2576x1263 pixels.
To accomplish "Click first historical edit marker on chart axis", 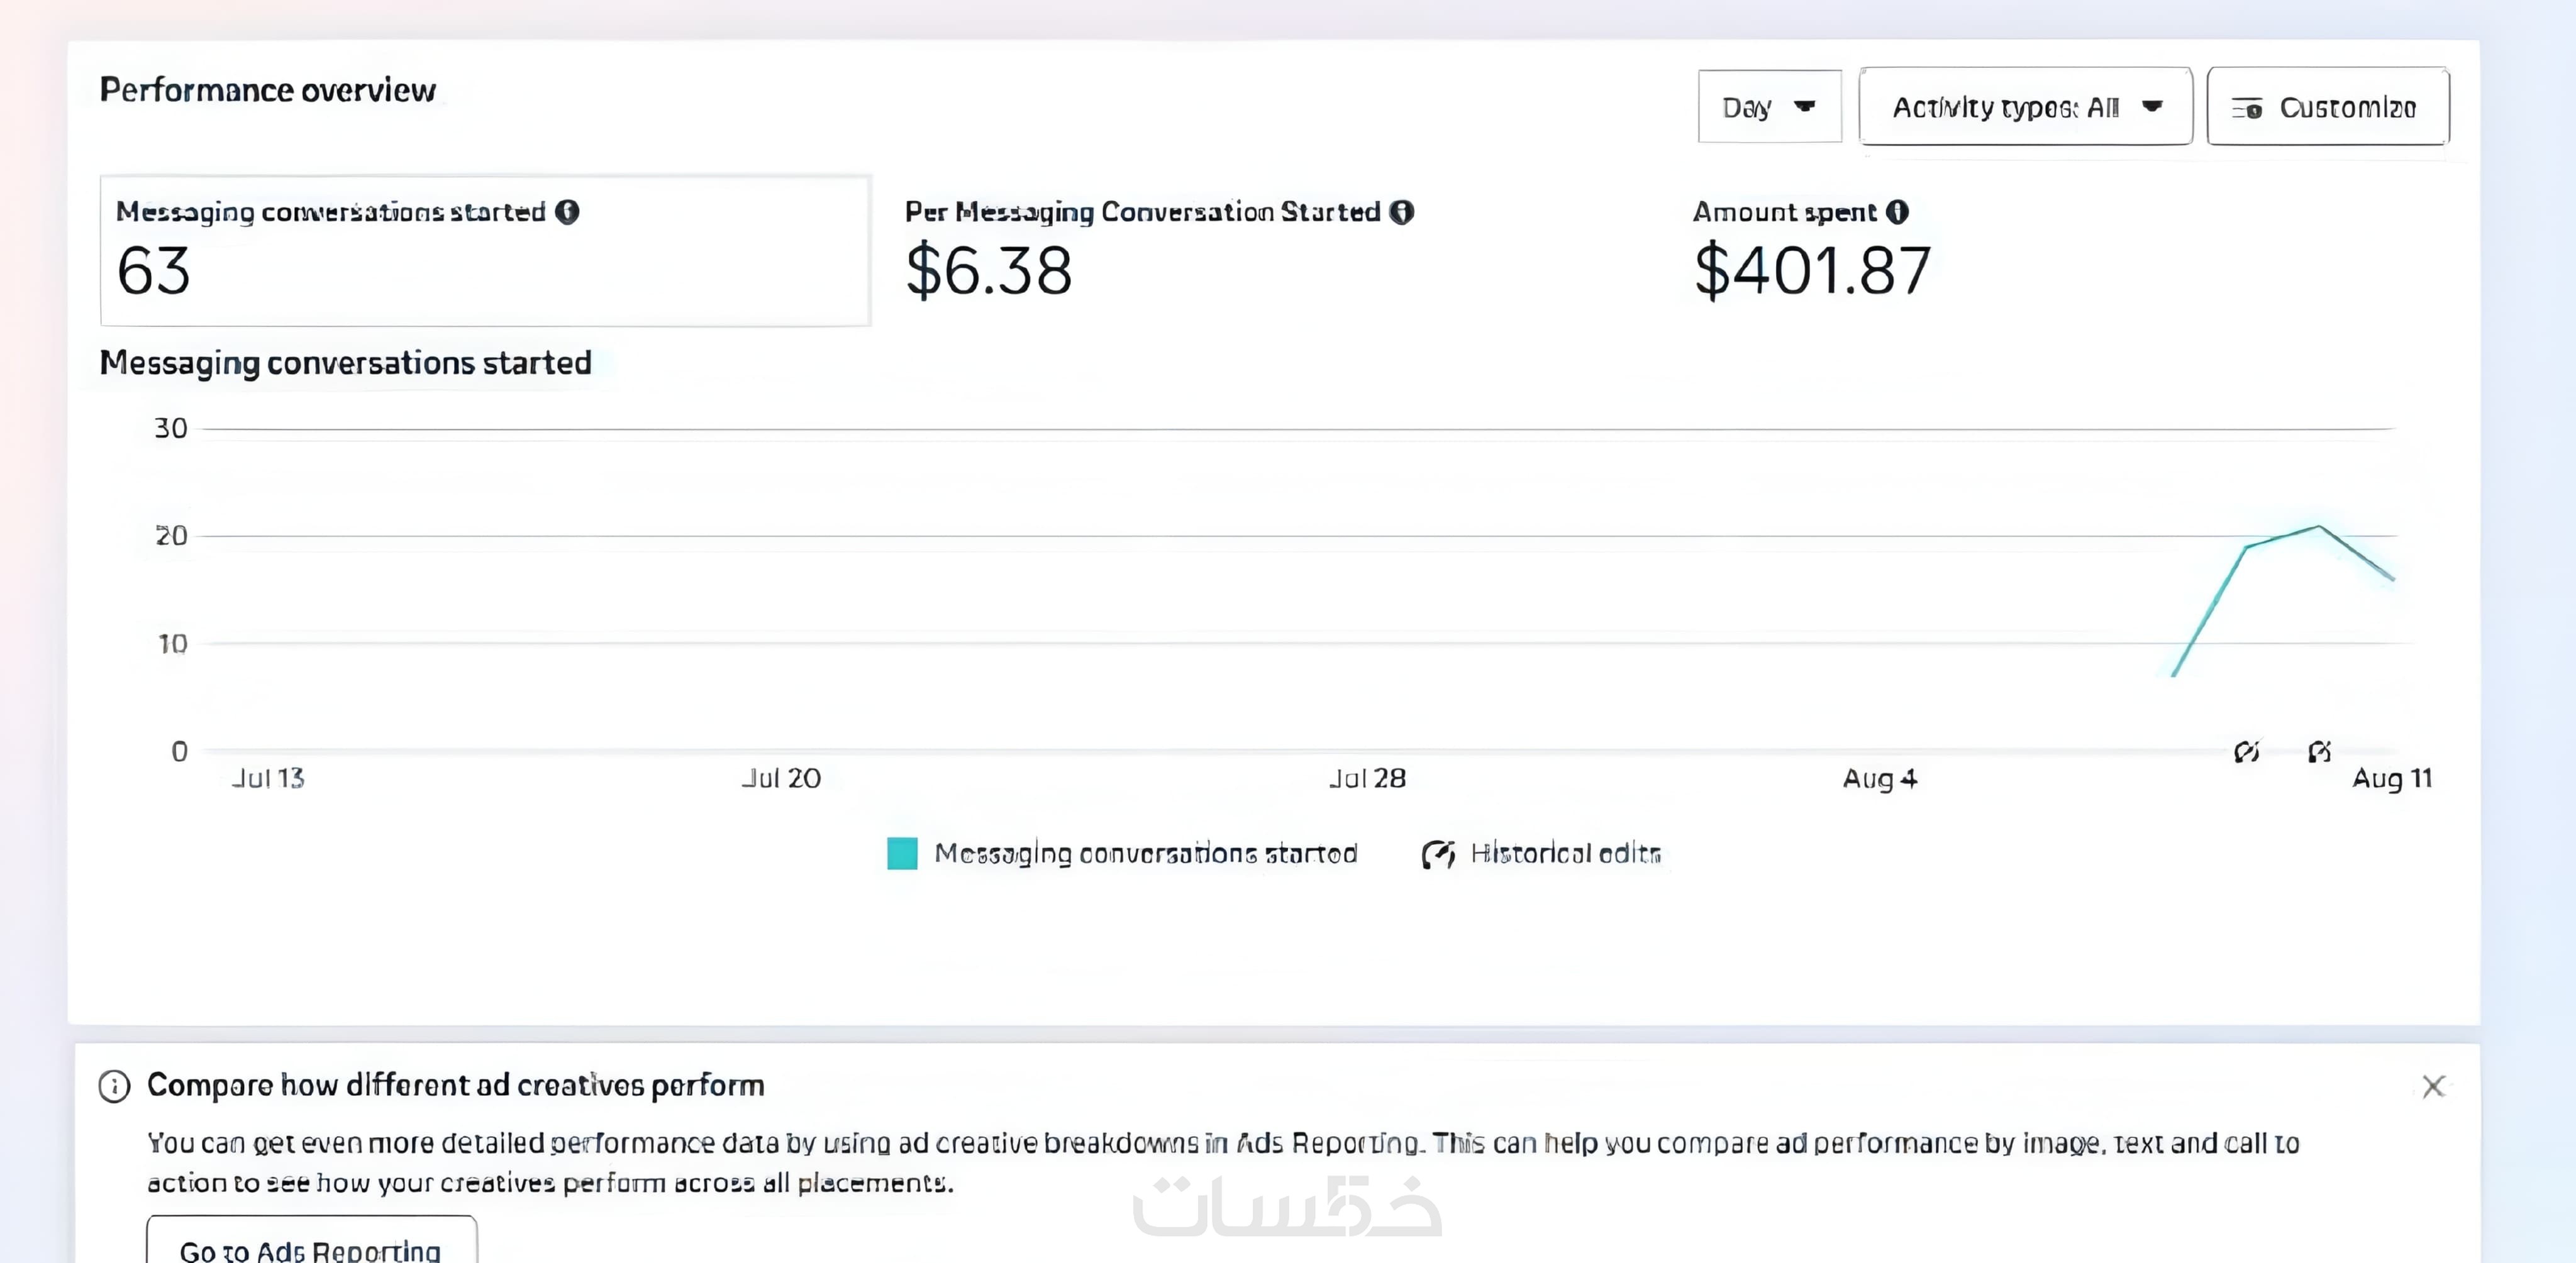I will click(x=2246, y=751).
